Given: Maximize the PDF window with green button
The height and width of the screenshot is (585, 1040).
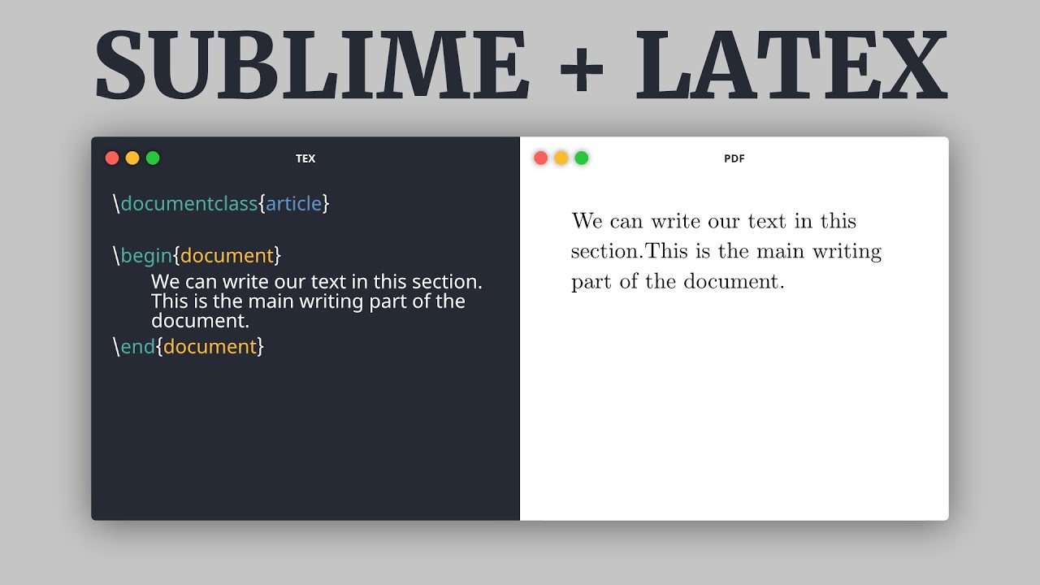Looking at the screenshot, I should pos(582,158).
